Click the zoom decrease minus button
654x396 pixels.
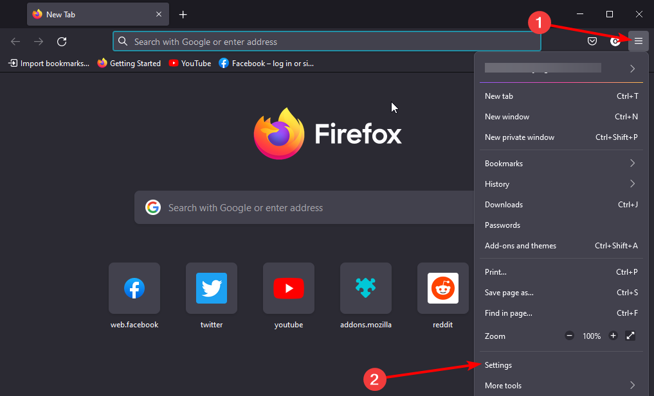(x=569, y=336)
